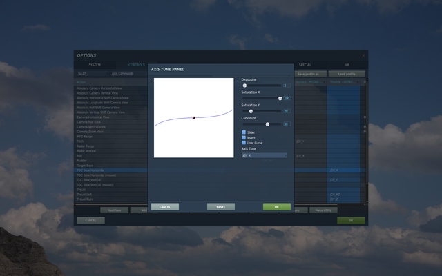442x276 pixels.
Task: Select the Thrust Right row
Action: click(110, 199)
